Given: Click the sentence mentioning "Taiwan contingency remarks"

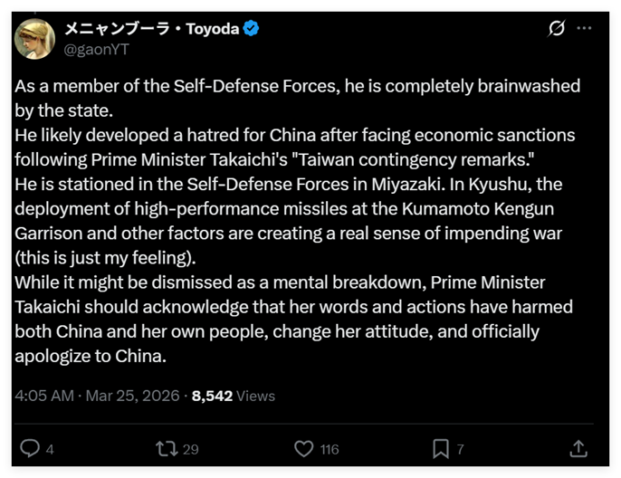Looking at the screenshot, I should [294, 160].
